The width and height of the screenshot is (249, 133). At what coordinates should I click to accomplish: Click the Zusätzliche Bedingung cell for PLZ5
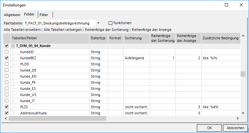tap(220, 107)
